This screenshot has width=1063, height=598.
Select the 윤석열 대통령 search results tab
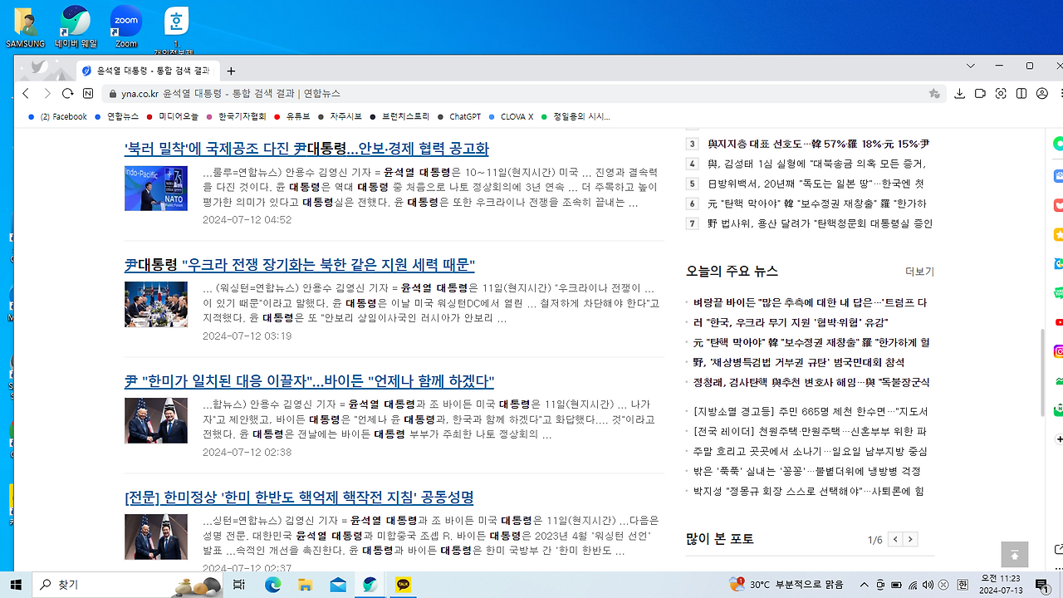point(149,71)
